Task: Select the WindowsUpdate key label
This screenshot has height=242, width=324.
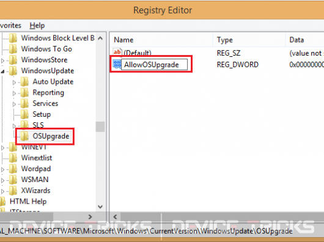Action: pyautogui.click(x=48, y=71)
